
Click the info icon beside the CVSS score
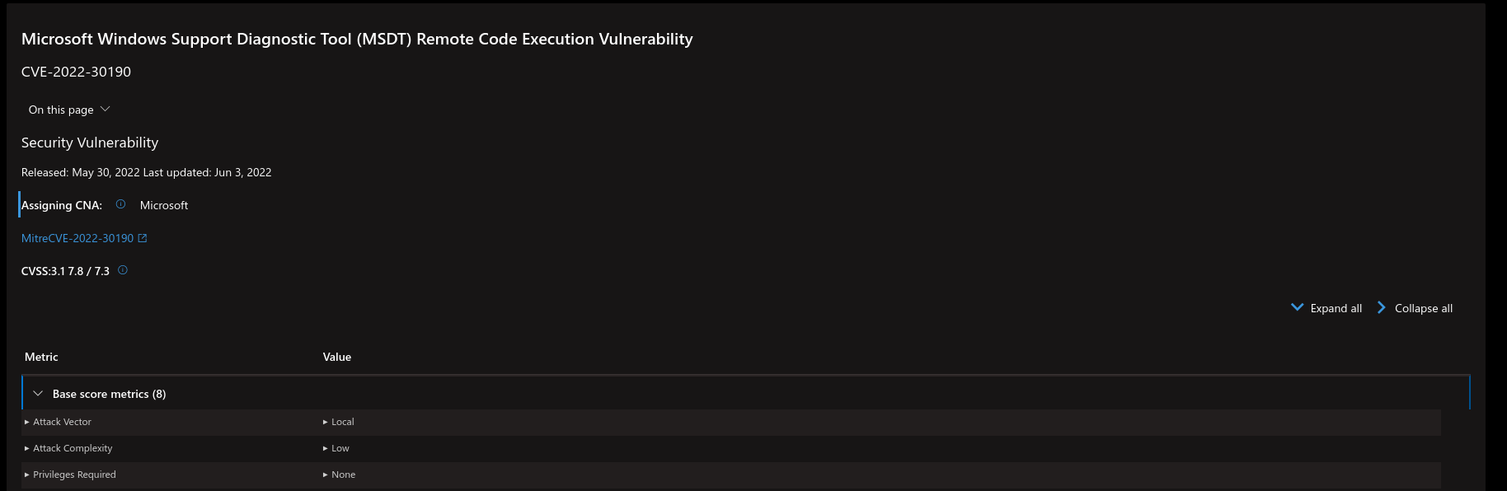pyautogui.click(x=122, y=269)
